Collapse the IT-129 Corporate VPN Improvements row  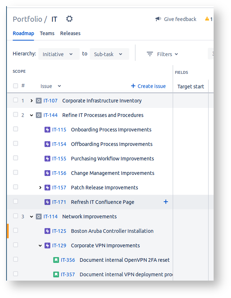coord(40,245)
